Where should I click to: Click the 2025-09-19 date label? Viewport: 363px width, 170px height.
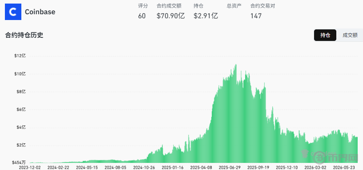(258, 167)
